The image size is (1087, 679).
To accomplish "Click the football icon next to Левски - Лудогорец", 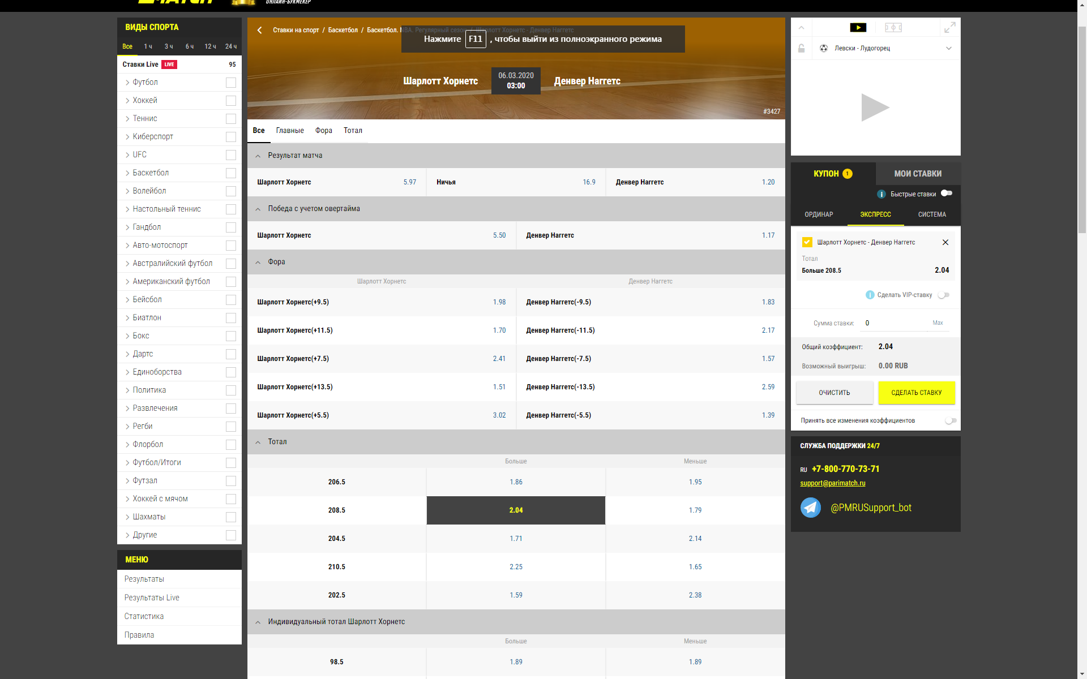I will pyautogui.click(x=824, y=48).
